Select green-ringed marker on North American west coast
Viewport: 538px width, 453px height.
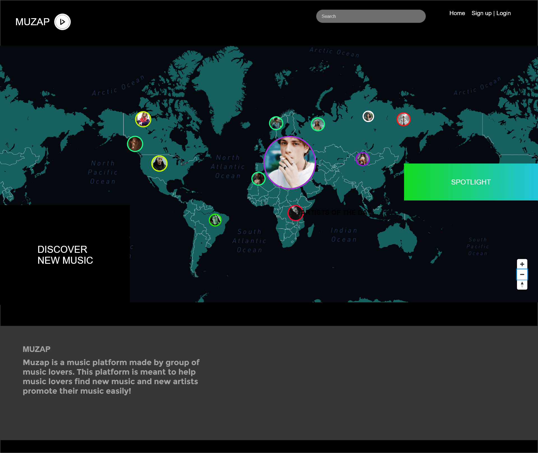[135, 144]
